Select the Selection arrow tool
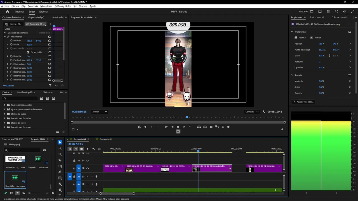Screen dimensions: 358x201 pos(60,142)
